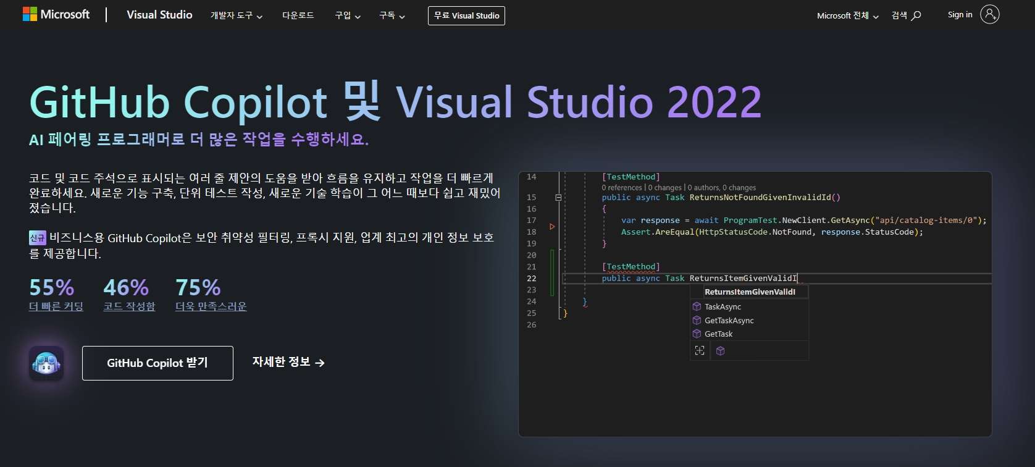1035x467 pixels.
Task: Expand the 구입 dropdown menu
Action: click(348, 15)
